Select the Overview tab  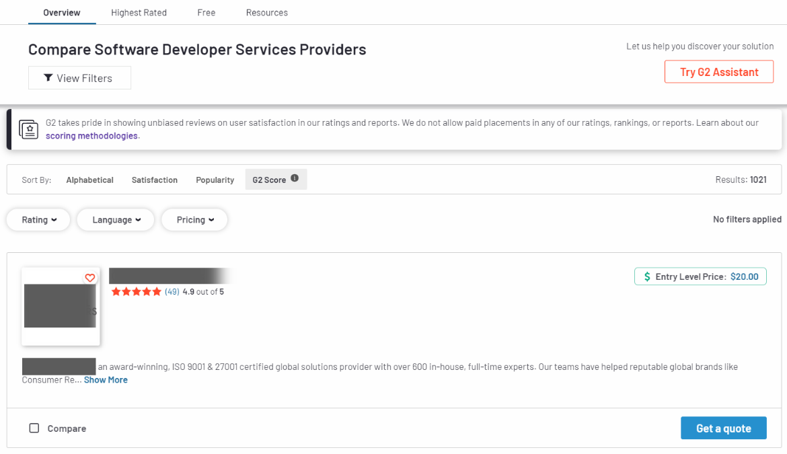(62, 13)
